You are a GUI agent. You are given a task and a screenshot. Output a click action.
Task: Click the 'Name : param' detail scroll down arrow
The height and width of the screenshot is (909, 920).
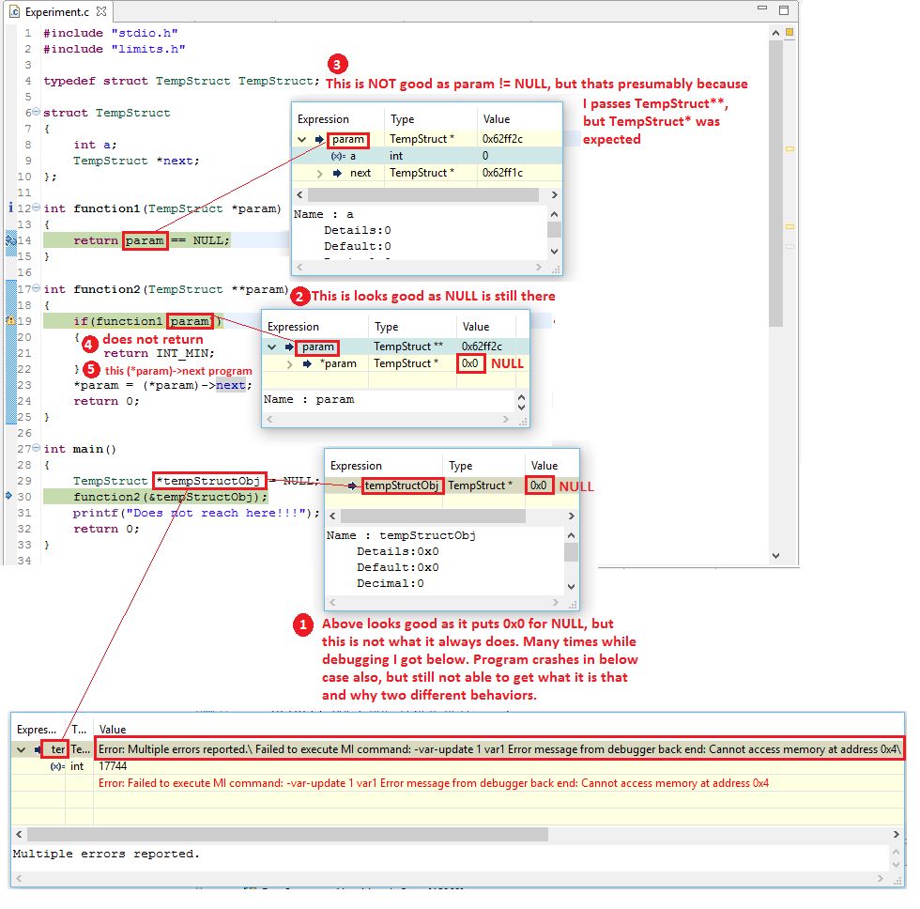tap(521, 407)
